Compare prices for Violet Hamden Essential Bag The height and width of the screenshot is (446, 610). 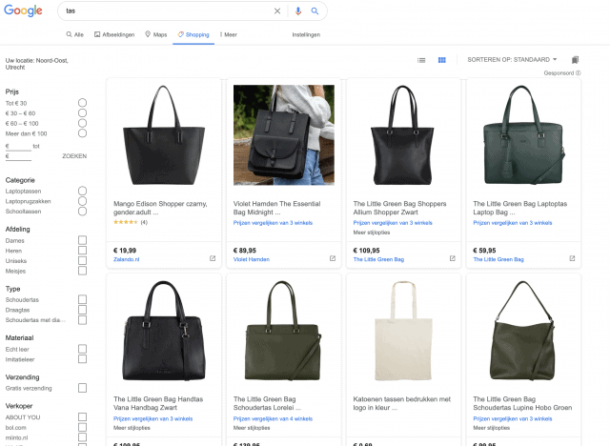pyautogui.click(x=273, y=223)
